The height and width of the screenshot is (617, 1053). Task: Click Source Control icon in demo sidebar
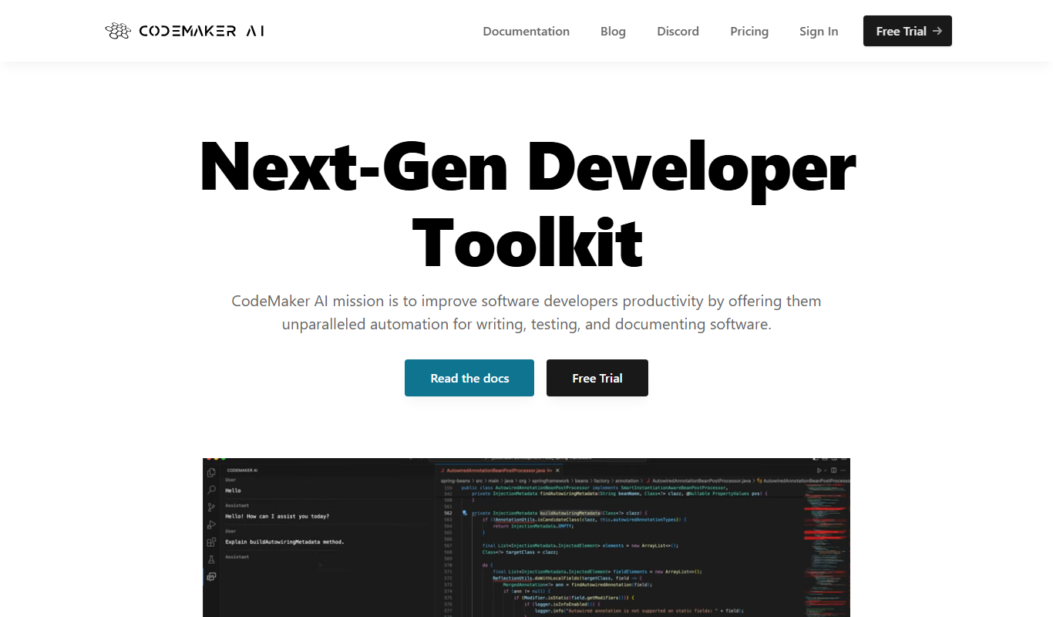pos(211,507)
